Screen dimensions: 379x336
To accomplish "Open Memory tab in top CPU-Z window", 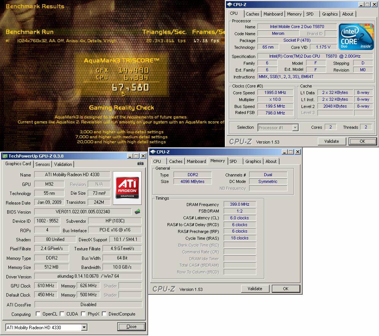I will [294, 14].
